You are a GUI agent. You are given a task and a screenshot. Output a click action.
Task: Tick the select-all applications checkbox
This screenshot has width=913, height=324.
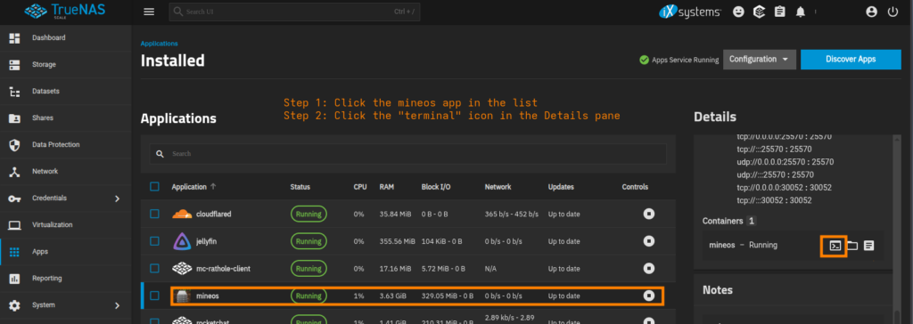(x=154, y=187)
